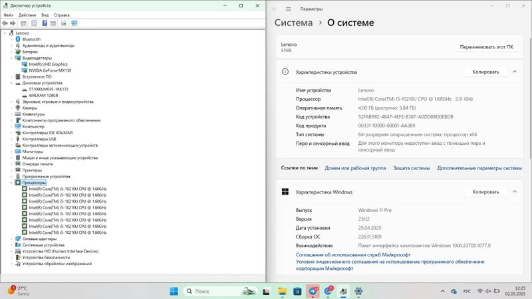The height and width of the screenshot is (299, 532).
Task: Select Аудиовходы и аудиовыходы category
Action: [48, 45]
